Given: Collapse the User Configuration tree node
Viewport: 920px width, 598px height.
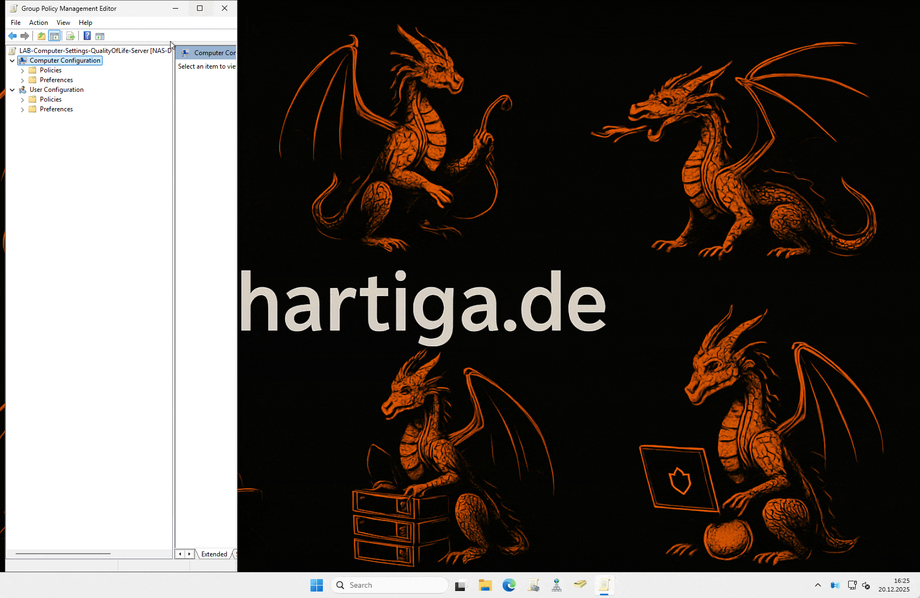Looking at the screenshot, I should (12, 90).
